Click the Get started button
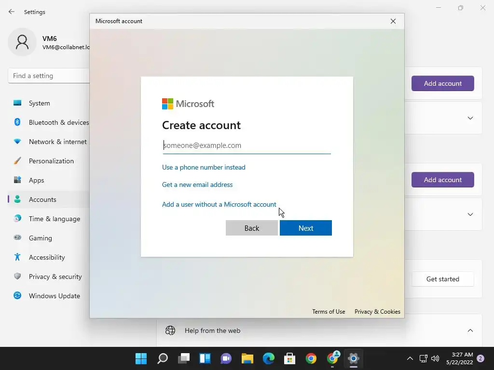The width and height of the screenshot is (494, 370). [x=443, y=279]
